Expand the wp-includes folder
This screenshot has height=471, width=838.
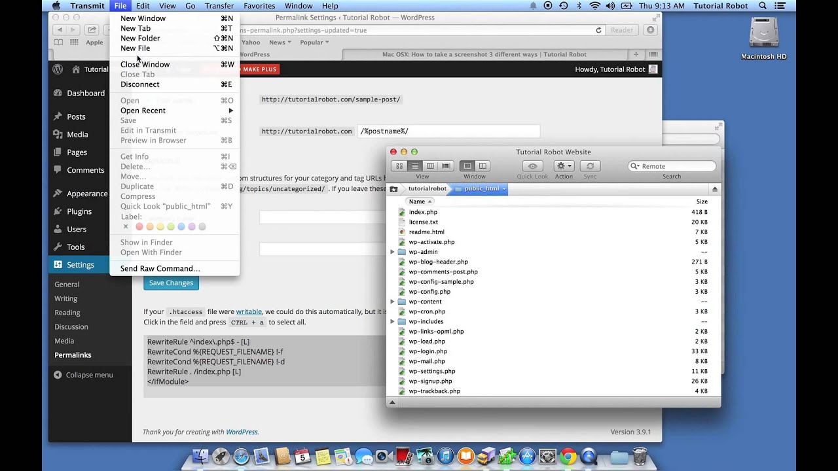click(x=392, y=321)
